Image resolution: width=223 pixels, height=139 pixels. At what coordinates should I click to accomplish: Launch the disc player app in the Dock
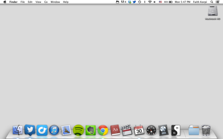(x=163, y=130)
